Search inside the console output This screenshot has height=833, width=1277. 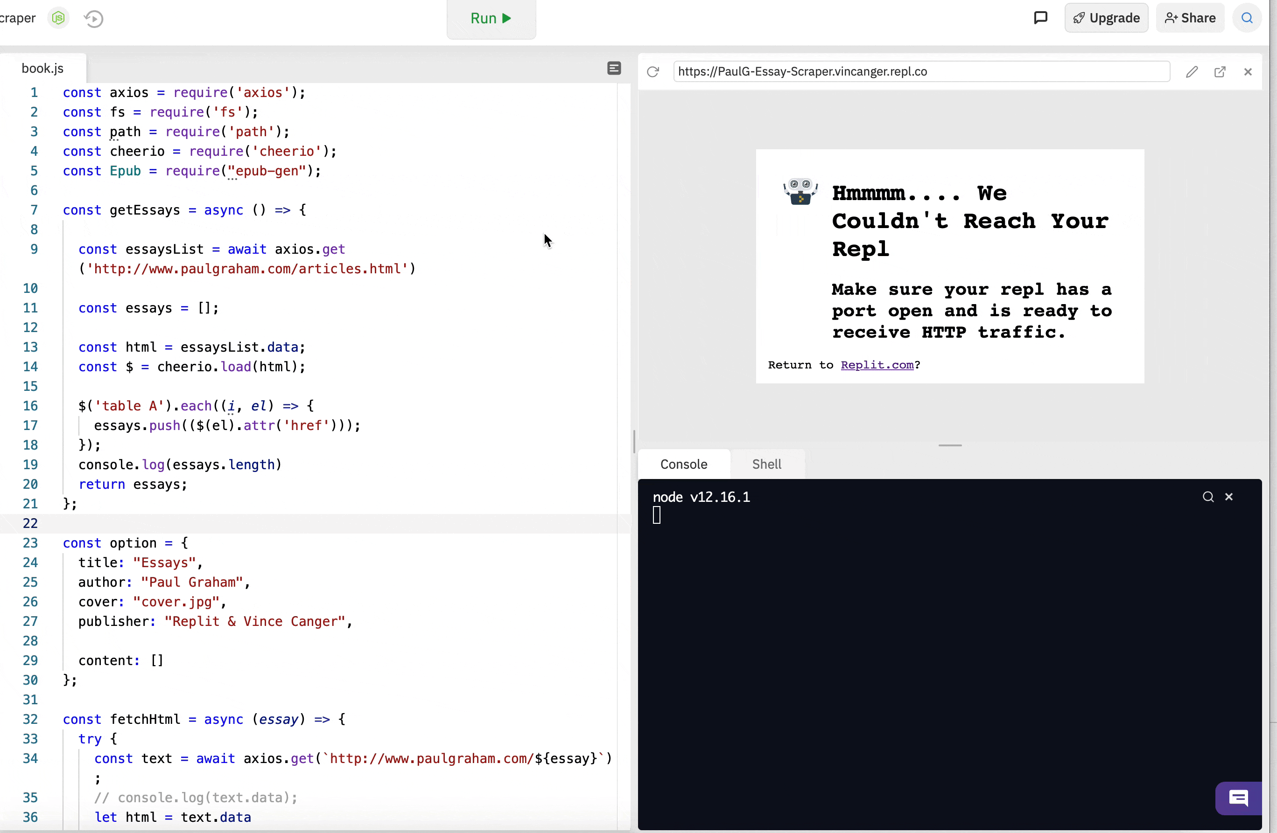click(x=1208, y=497)
